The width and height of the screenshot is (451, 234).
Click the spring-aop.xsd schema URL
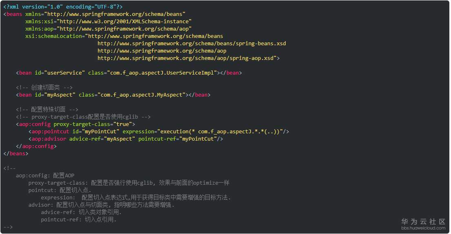[x=189, y=58]
